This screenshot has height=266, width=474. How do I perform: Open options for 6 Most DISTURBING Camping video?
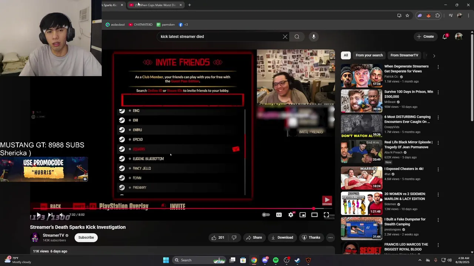pos(438,117)
